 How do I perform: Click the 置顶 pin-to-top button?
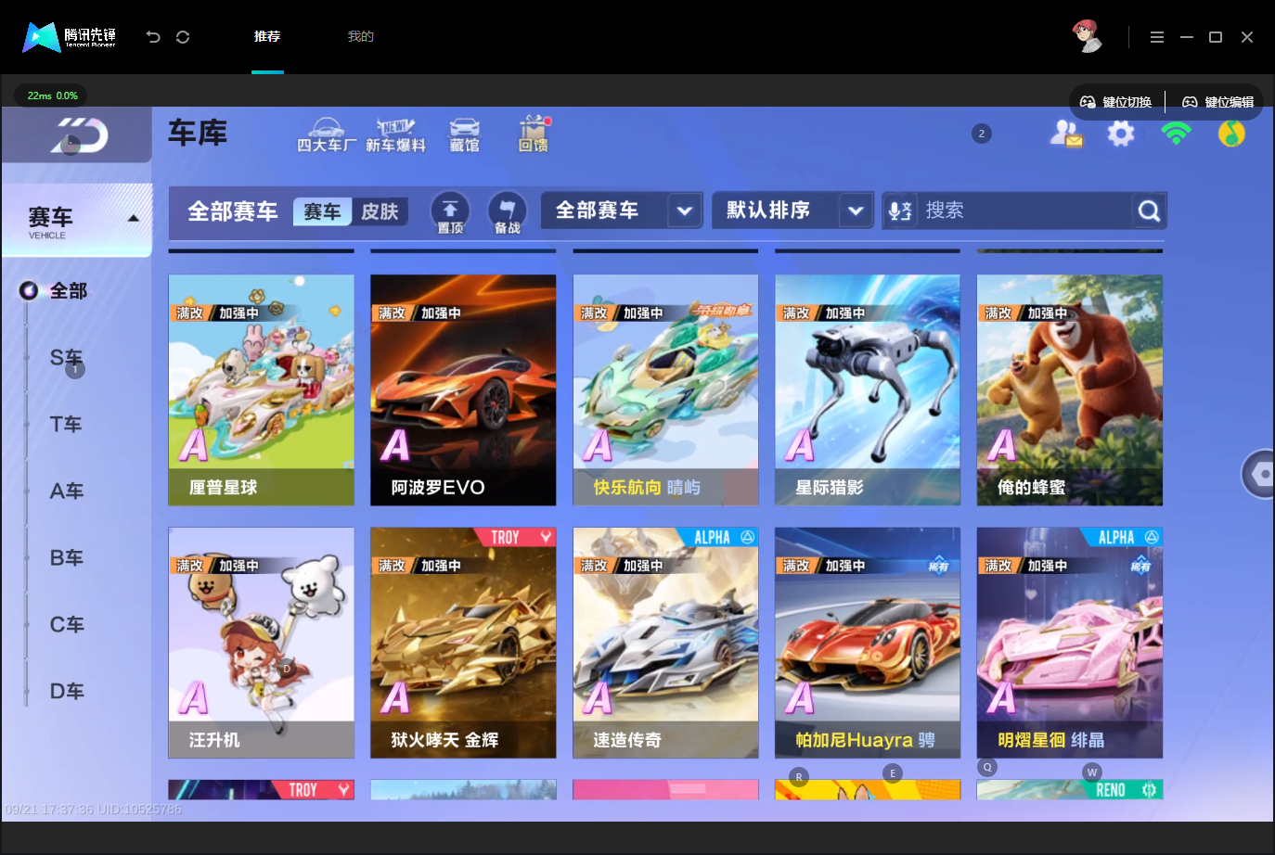450,212
